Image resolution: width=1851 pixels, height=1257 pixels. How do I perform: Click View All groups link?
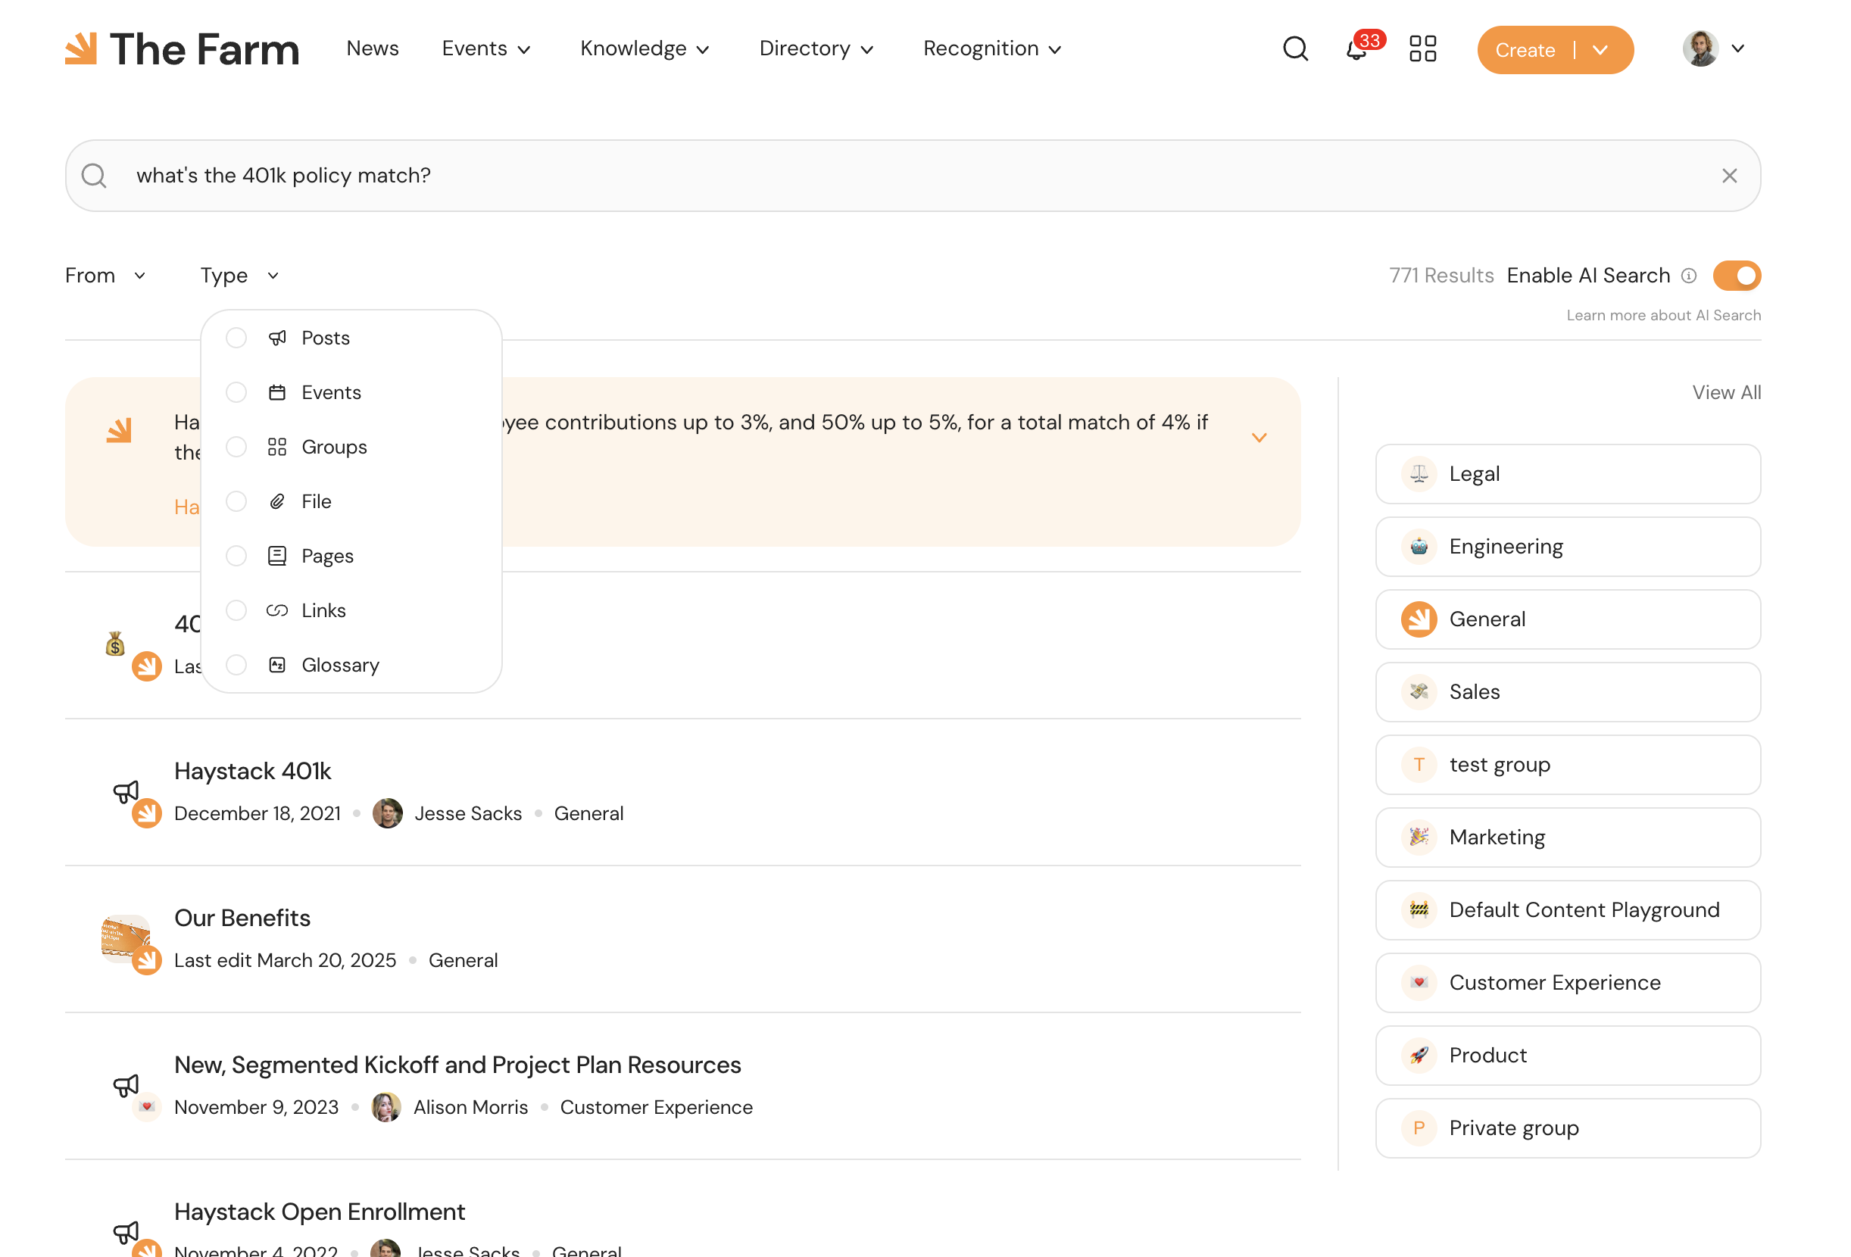coord(1726,393)
